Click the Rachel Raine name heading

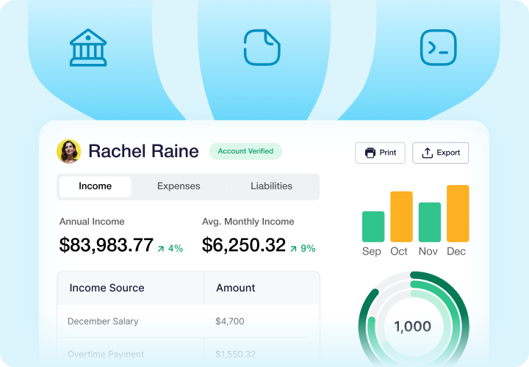pyautogui.click(x=143, y=151)
